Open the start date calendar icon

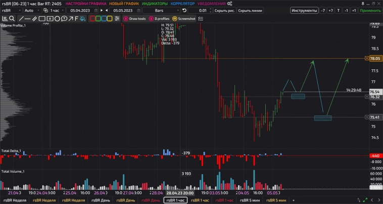click(x=96, y=11)
